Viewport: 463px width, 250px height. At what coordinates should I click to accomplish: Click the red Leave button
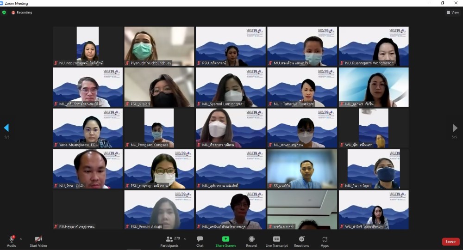[450, 241]
